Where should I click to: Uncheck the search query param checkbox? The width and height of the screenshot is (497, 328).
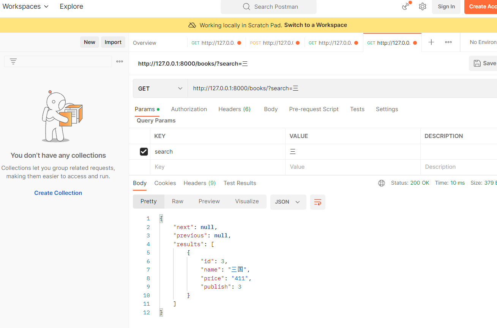pyautogui.click(x=144, y=152)
